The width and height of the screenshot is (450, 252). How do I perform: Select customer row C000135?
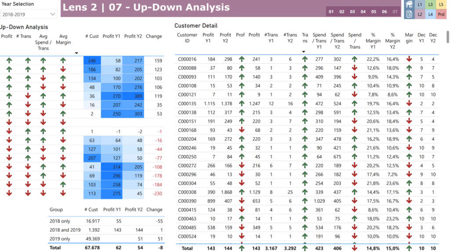pos(187,103)
